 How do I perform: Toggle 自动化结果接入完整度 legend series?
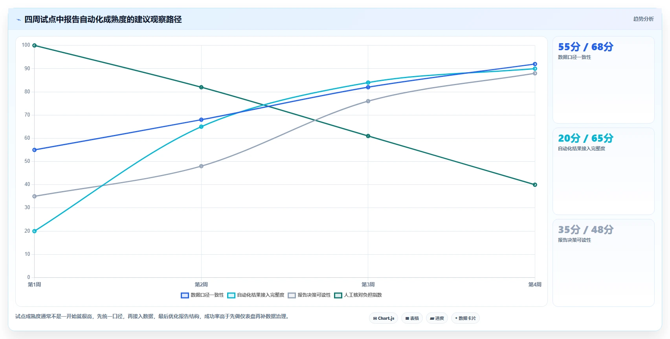[x=256, y=295]
